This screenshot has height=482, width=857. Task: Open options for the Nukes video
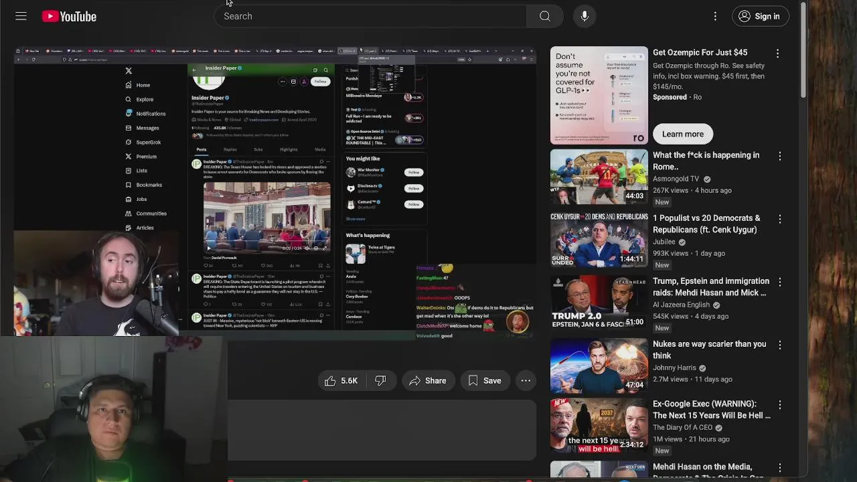pos(779,345)
